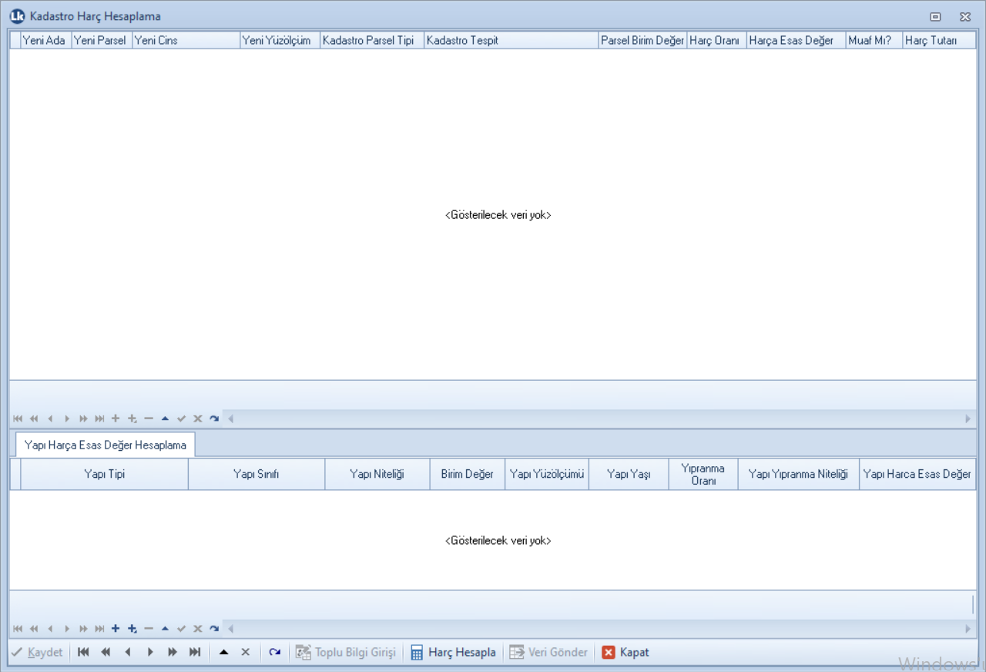Screen dimensions: 986x672
Task: Click insert (plus-comma) icon in Yapı grid navigator
Action: [132, 629]
